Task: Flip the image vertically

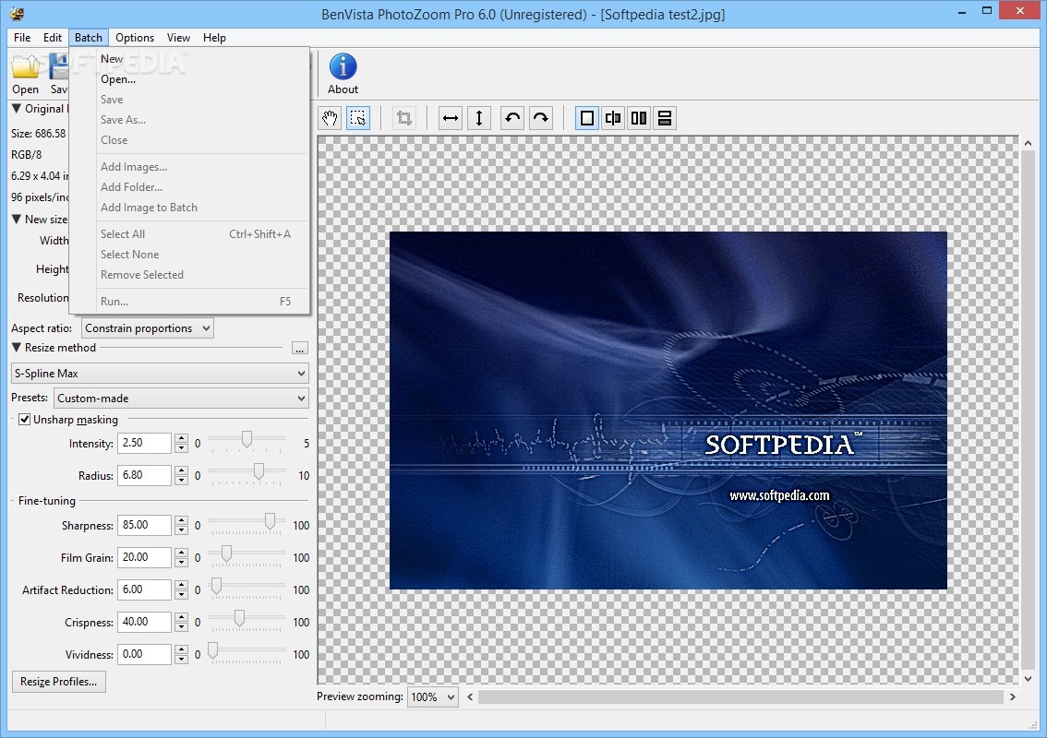Action: 479,118
